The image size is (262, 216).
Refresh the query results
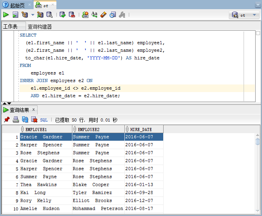click(x=25, y=120)
